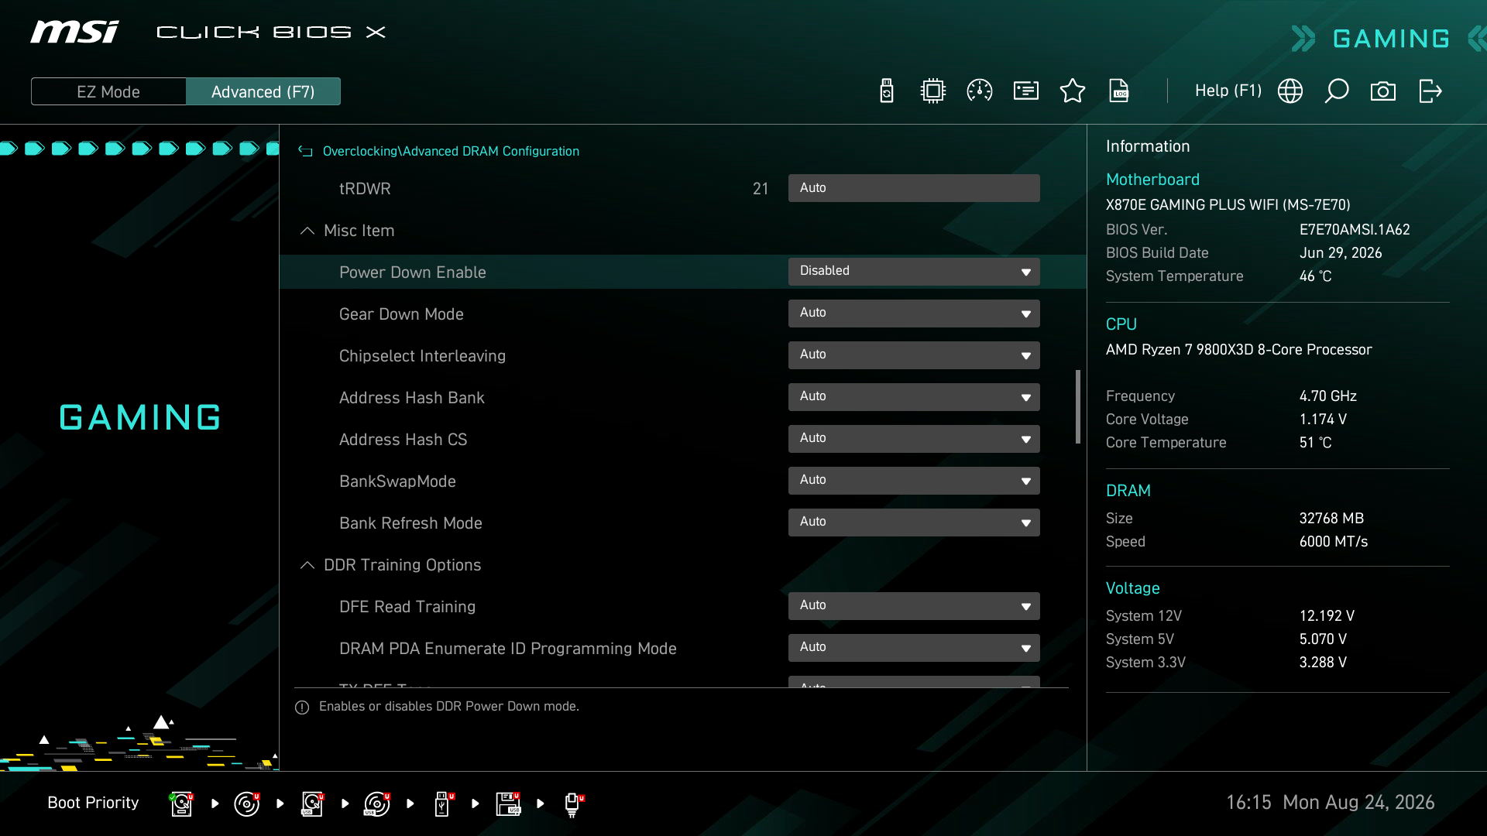Click the Boot Priority label
The width and height of the screenshot is (1487, 836).
[x=93, y=803]
